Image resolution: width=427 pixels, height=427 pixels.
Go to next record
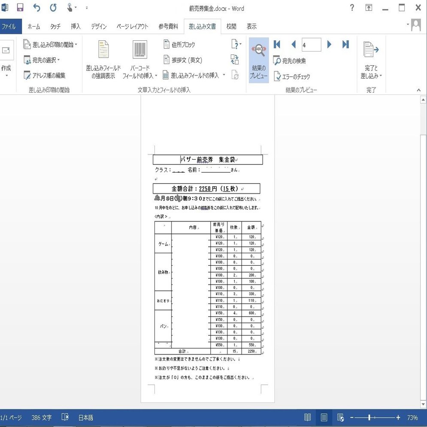click(329, 44)
